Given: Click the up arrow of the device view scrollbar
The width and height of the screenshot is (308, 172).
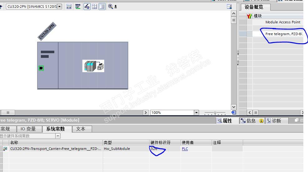Looking at the screenshot, I should pos(233,13).
